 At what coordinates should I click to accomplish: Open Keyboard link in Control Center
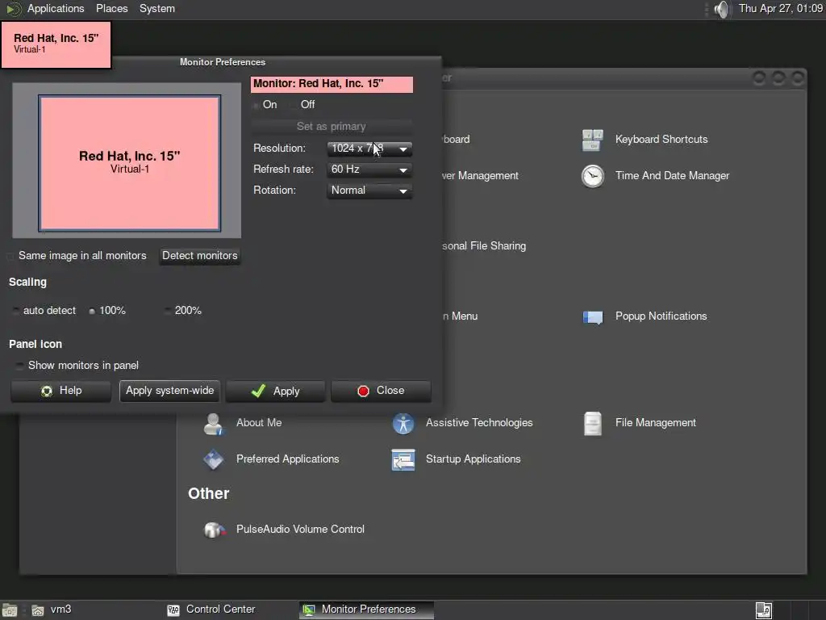click(x=456, y=140)
